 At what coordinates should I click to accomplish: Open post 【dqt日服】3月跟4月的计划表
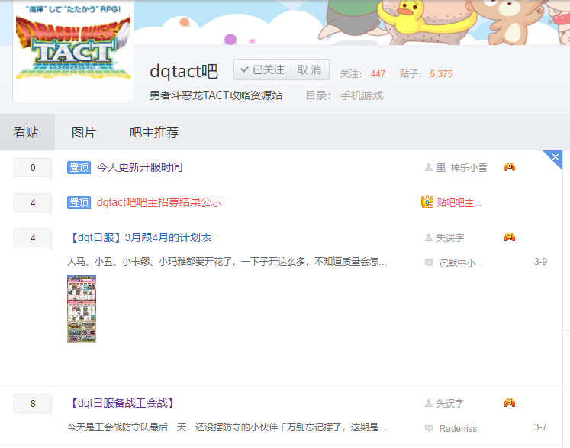[x=140, y=237]
